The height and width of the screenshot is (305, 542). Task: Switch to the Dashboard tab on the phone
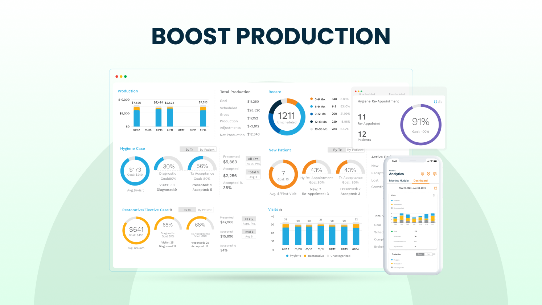point(420,180)
